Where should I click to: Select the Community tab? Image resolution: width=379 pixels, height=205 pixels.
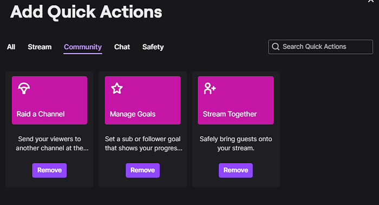point(83,47)
